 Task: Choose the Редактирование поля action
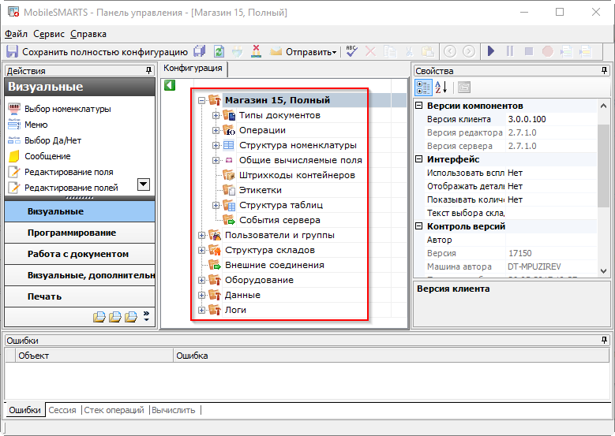point(69,172)
